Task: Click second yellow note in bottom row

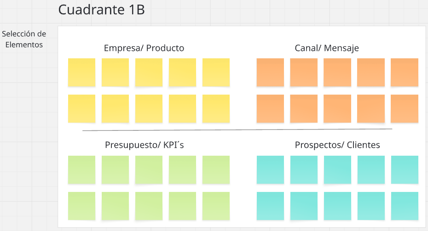Action: [115, 108]
